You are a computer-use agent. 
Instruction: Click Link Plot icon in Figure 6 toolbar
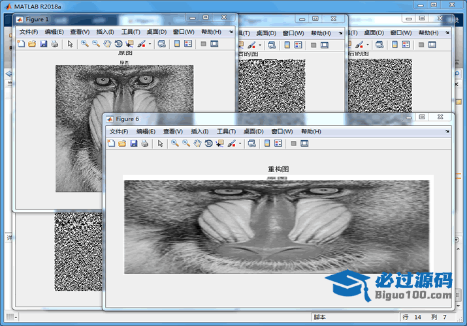252,143
